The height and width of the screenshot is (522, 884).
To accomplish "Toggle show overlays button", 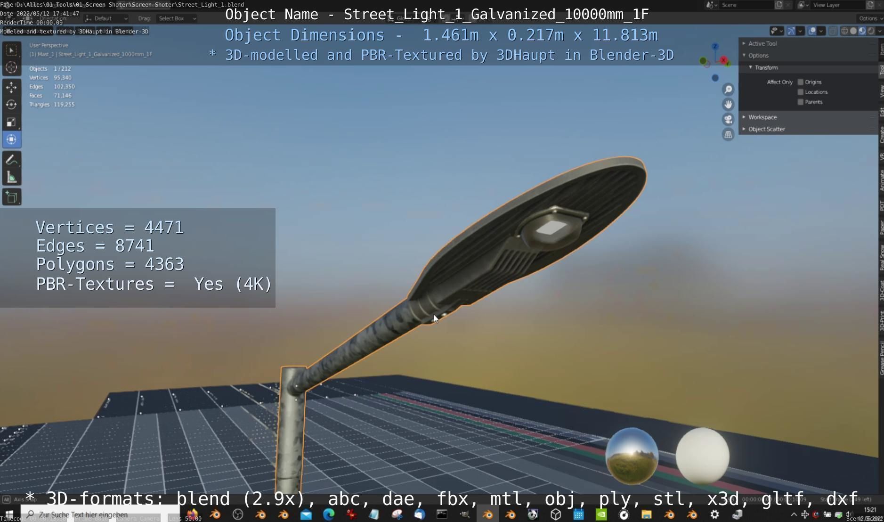I will tap(812, 31).
